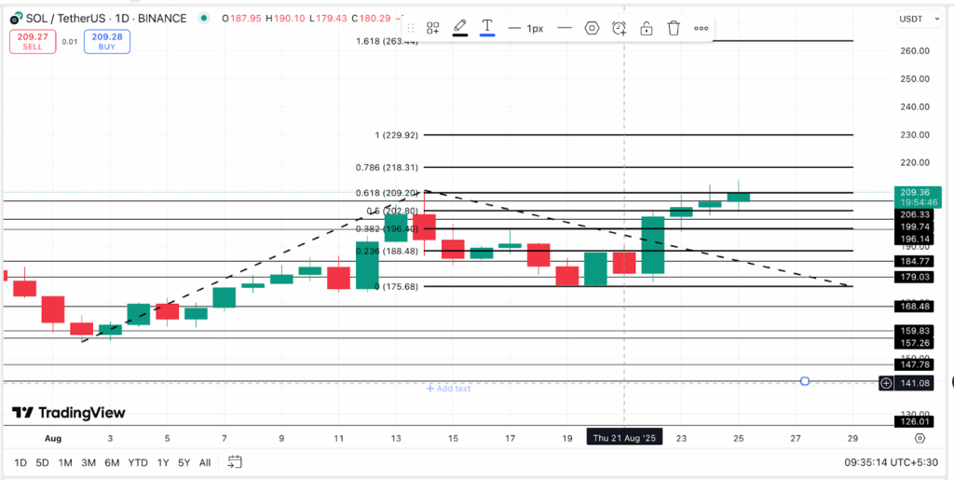This screenshot has height=480, width=954.
Task: Click the 184.77 price axis label
Action: [914, 262]
